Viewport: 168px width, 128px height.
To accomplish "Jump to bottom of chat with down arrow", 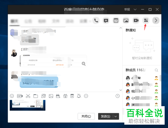I will tap(121, 90).
